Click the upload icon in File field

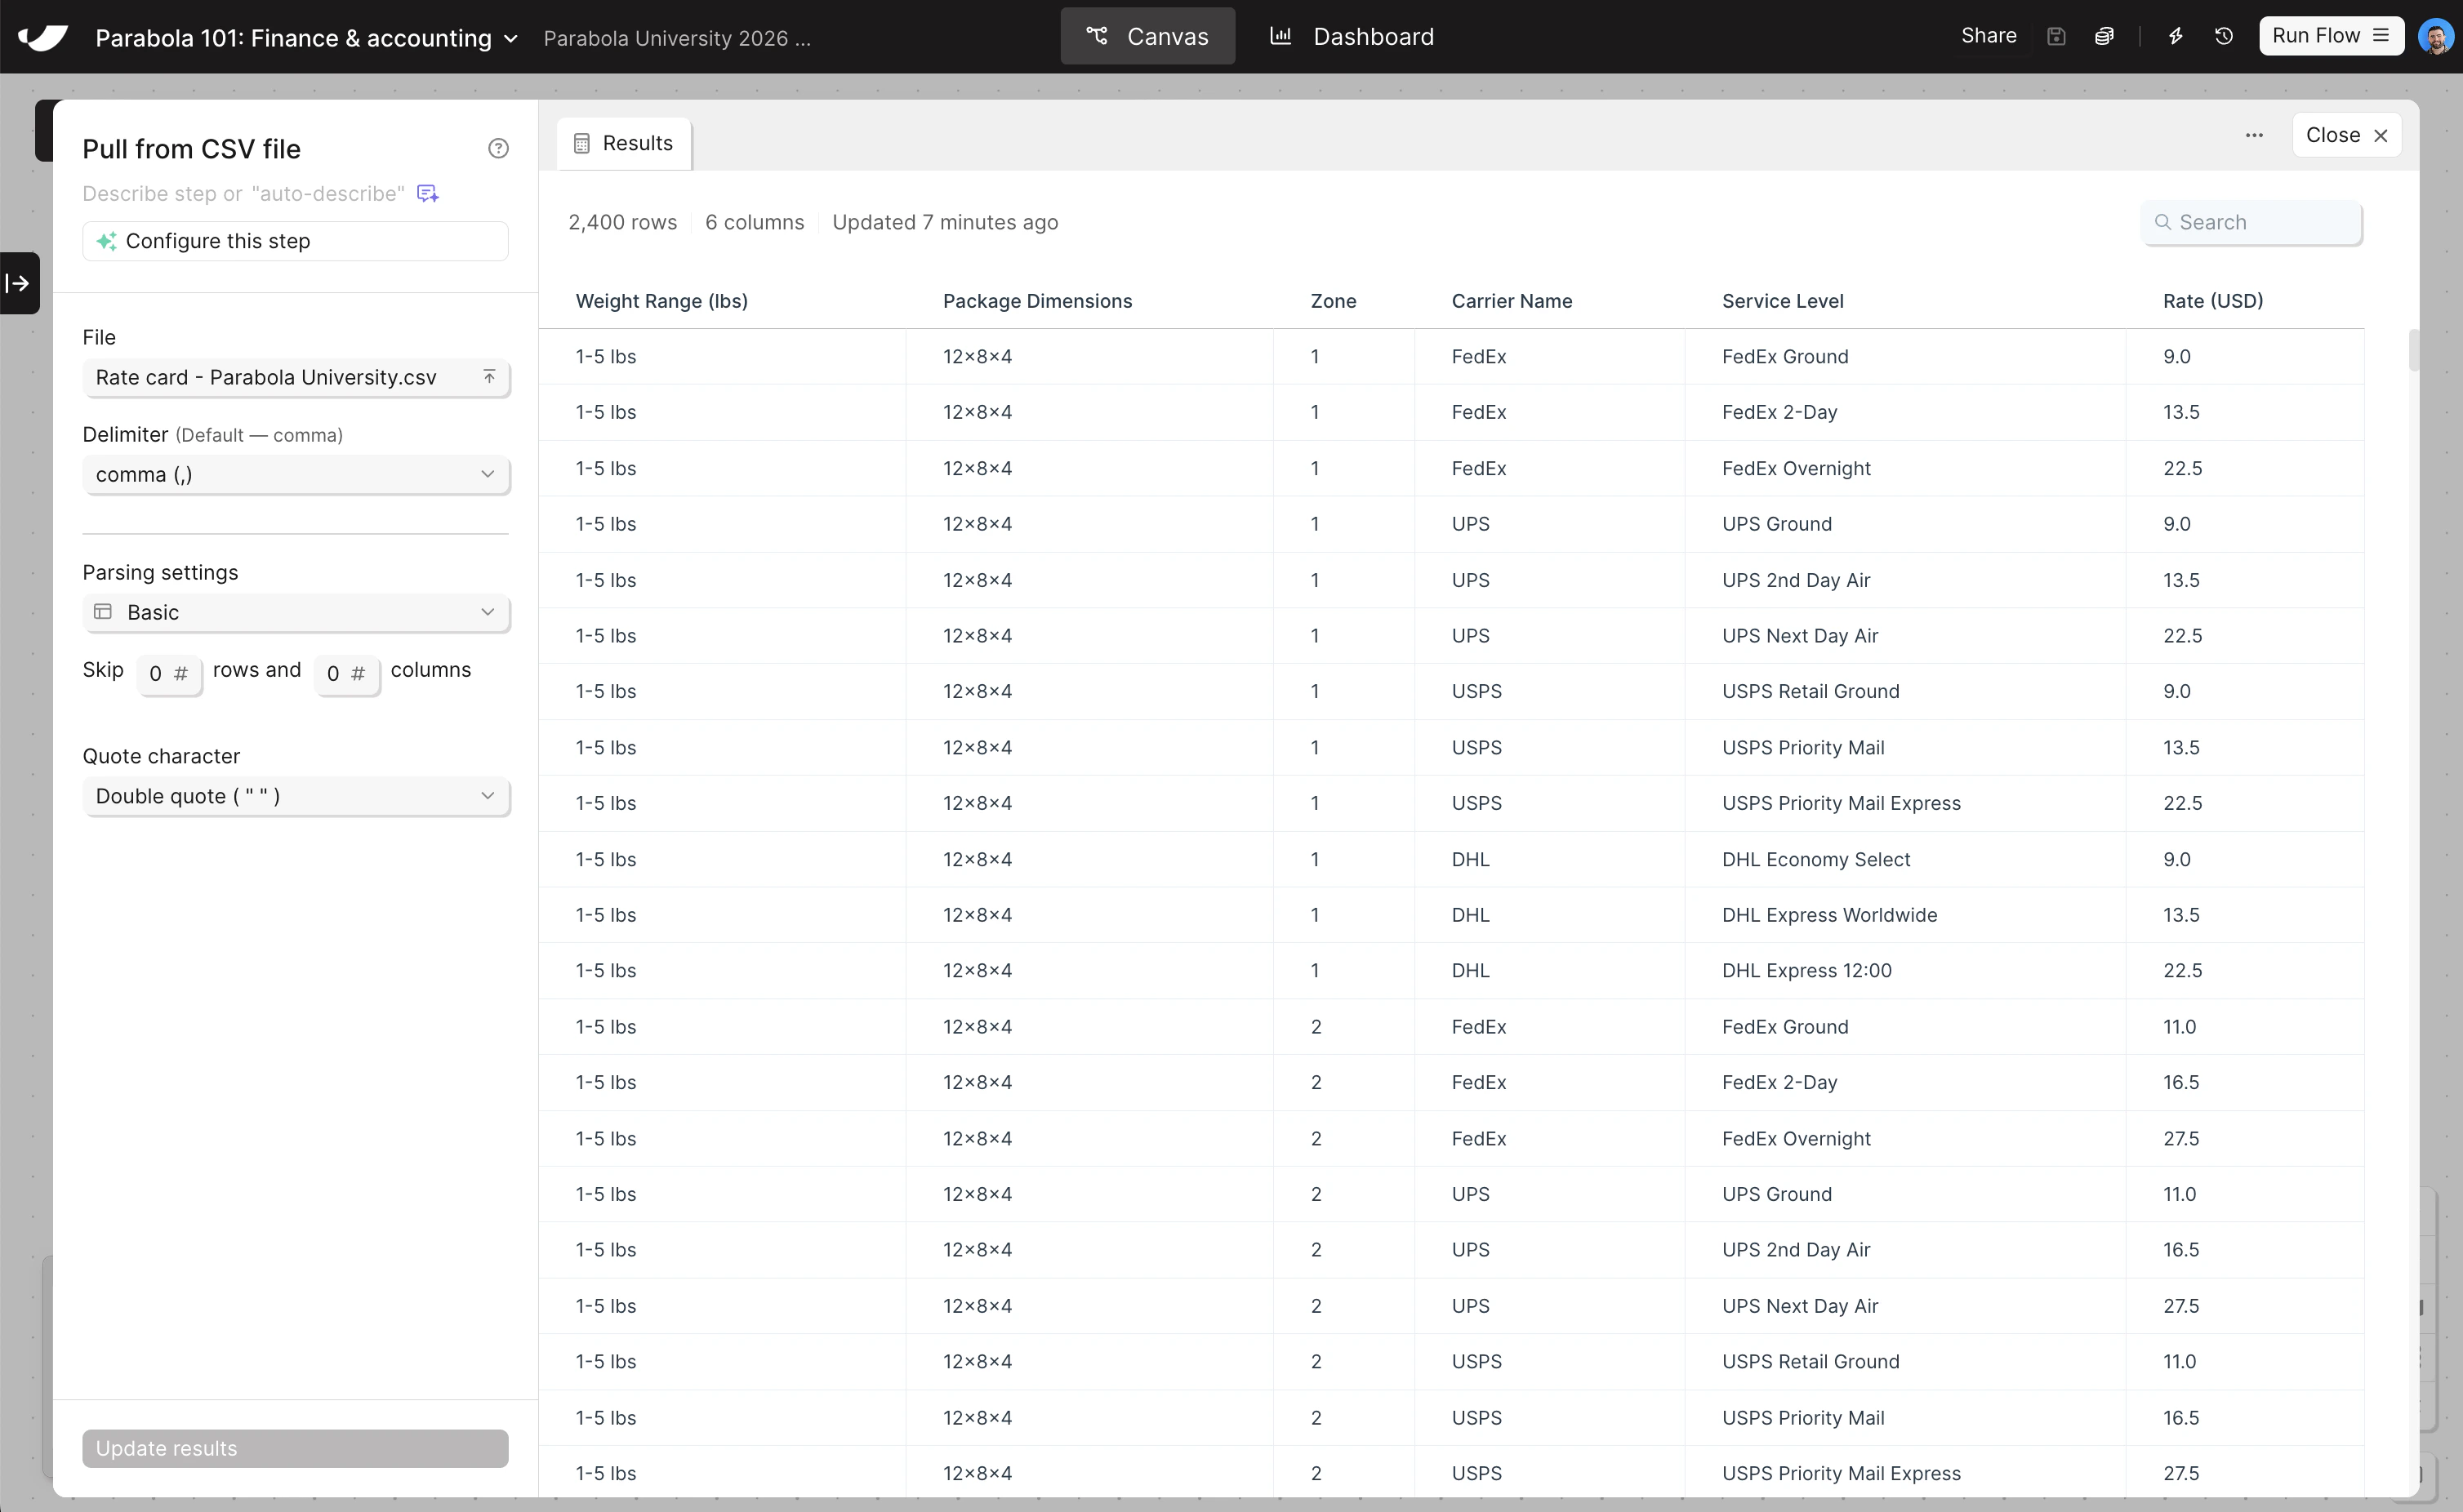489,377
